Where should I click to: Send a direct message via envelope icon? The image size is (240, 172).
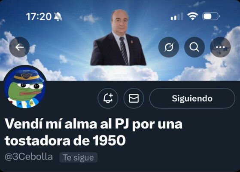pos(134,98)
